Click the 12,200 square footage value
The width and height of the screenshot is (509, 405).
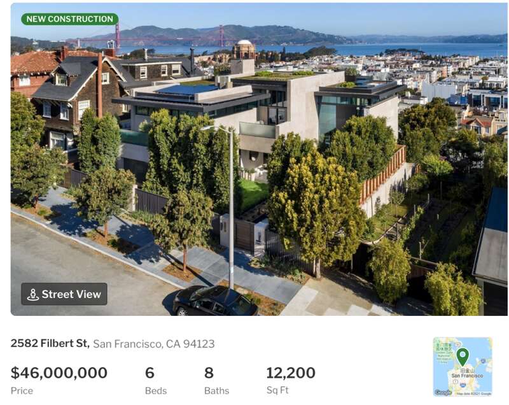click(290, 373)
